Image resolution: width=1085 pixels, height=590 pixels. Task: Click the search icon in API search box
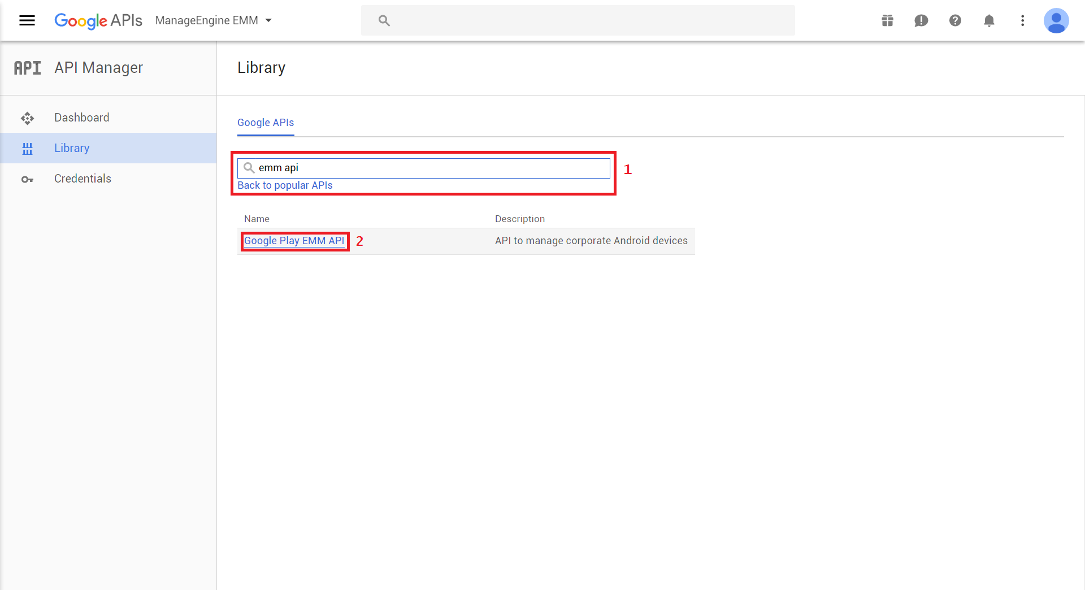point(249,168)
